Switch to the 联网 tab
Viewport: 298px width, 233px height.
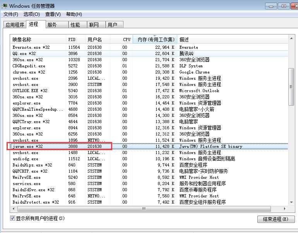[96, 25]
